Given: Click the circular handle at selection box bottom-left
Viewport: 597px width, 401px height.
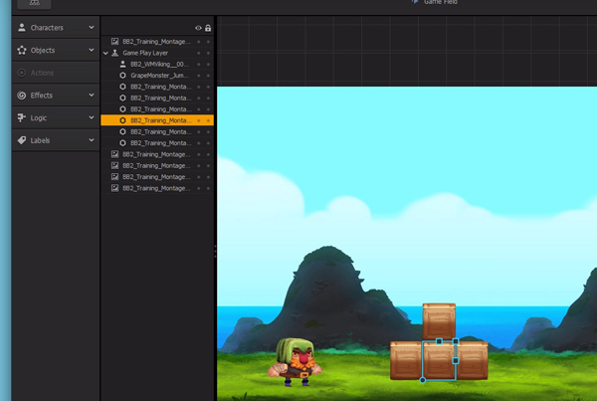Looking at the screenshot, I should pyautogui.click(x=422, y=380).
